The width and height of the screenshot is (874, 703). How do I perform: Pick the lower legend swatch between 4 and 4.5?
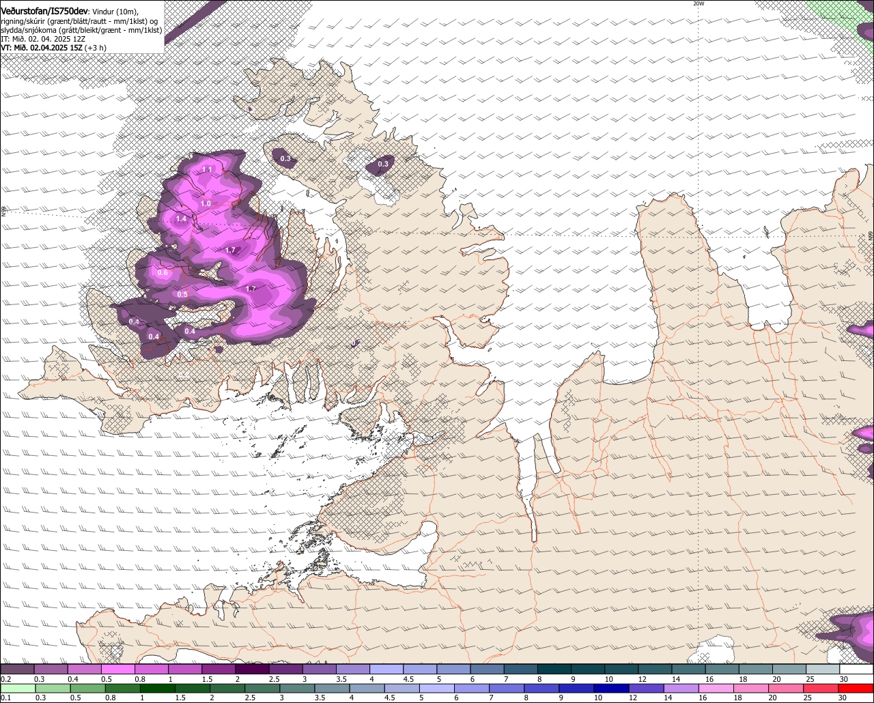[367, 688]
